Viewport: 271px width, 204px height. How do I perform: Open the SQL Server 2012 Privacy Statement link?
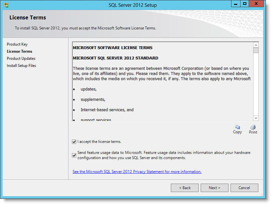click(x=137, y=172)
